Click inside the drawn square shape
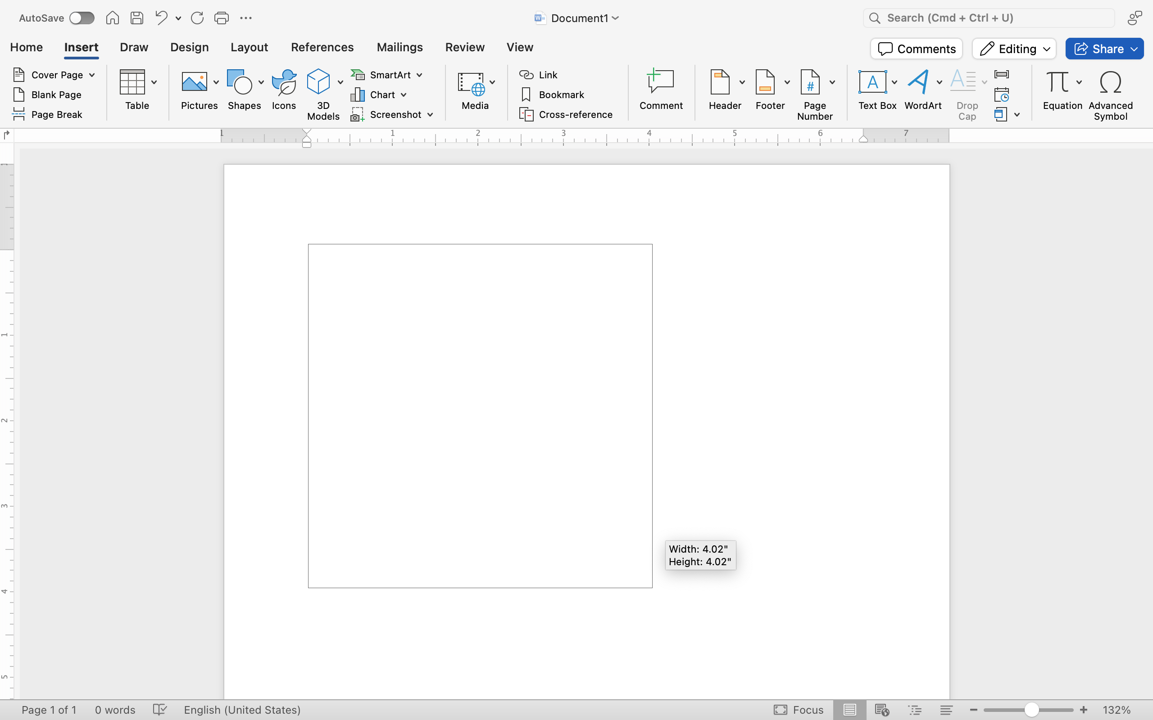This screenshot has height=720, width=1153. (x=480, y=416)
